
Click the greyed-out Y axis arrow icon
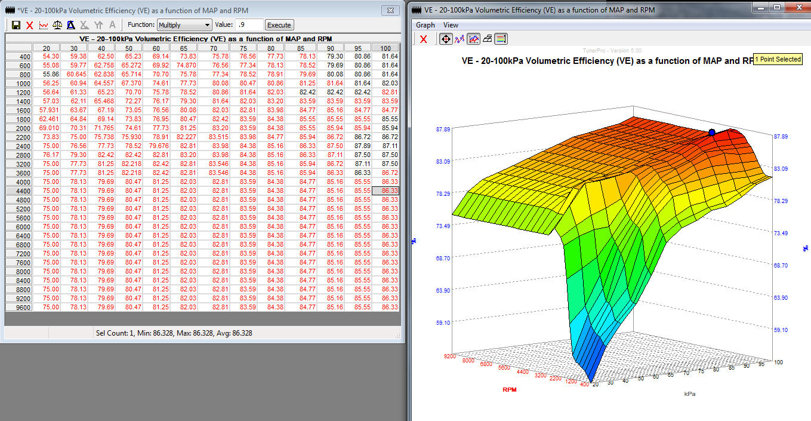(x=98, y=25)
